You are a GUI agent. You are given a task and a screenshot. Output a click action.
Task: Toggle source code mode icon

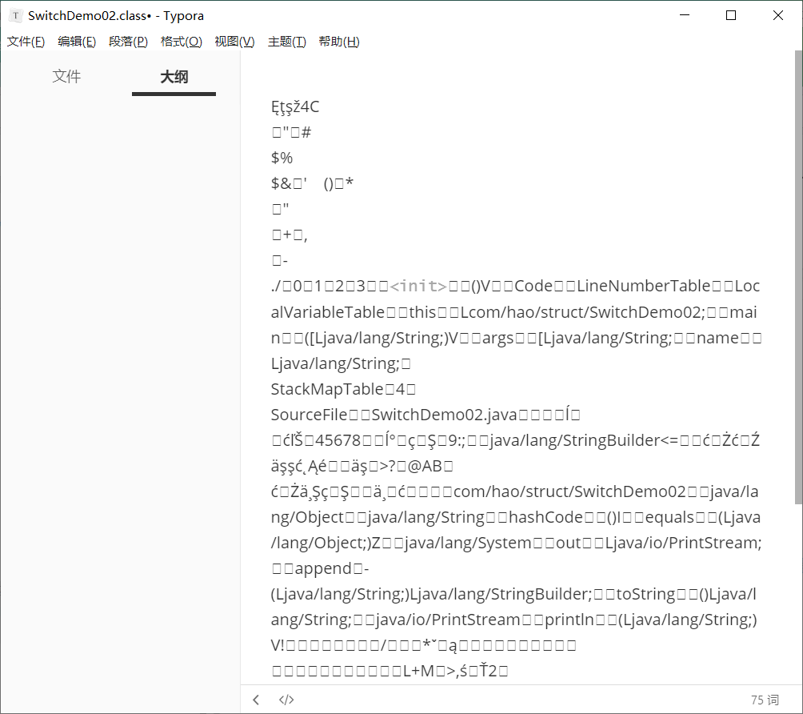286,700
